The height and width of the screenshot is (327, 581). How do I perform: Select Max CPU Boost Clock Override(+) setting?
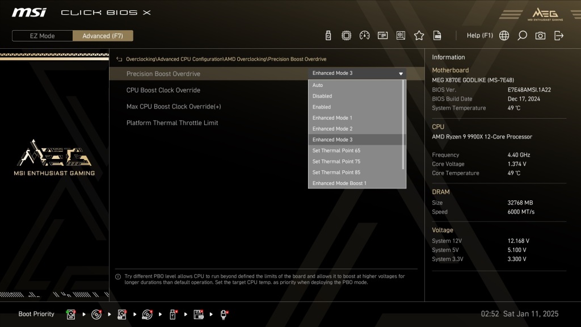coord(174,106)
